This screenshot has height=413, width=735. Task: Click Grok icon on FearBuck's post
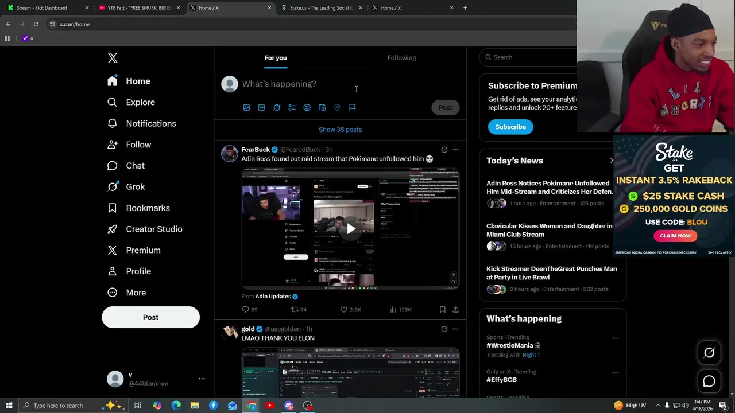click(x=444, y=150)
